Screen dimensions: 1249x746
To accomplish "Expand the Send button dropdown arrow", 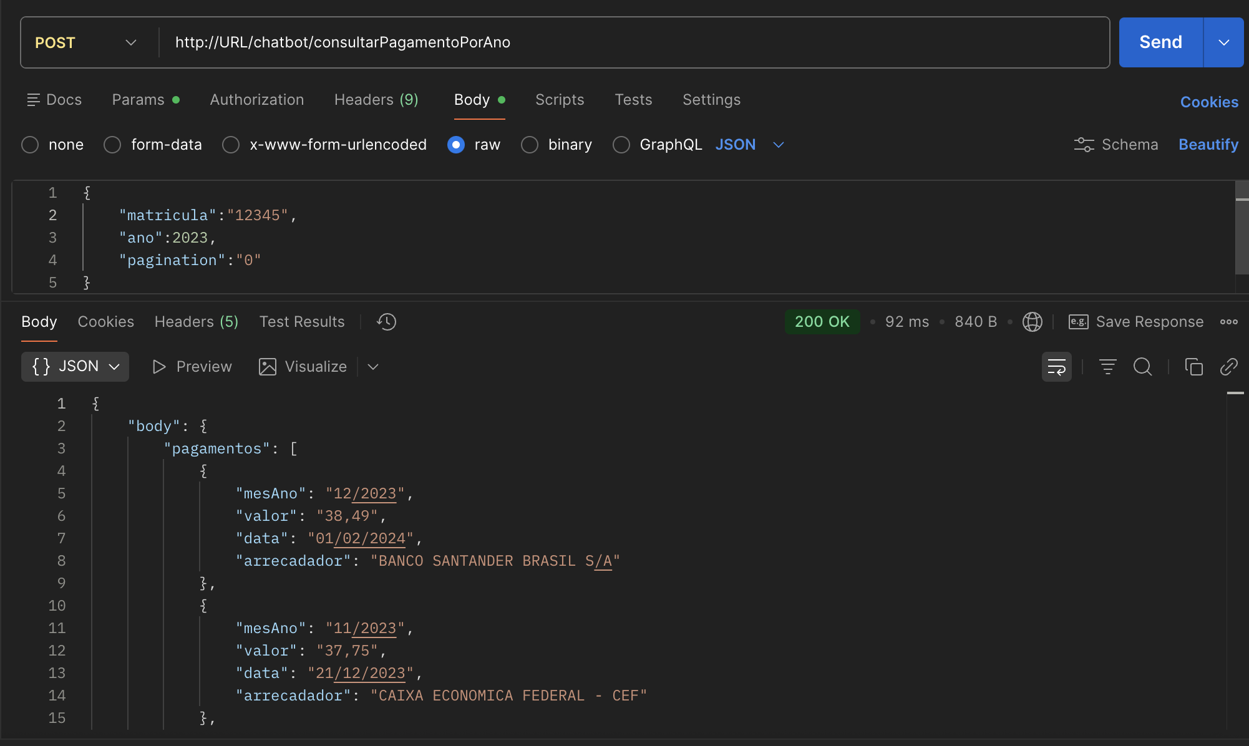I will point(1223,42).
